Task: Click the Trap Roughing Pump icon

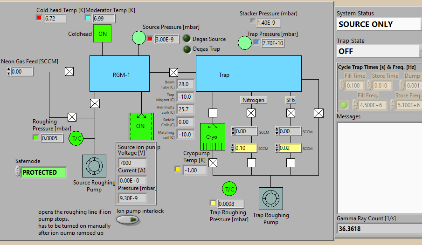Action: 271,199
